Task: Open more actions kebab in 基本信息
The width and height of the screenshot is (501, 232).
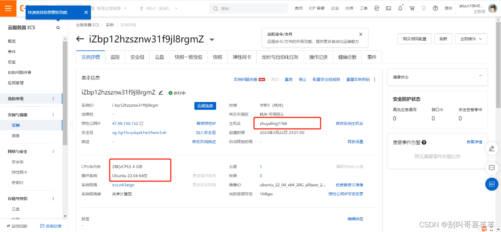Action: click(x=375, y=80)
